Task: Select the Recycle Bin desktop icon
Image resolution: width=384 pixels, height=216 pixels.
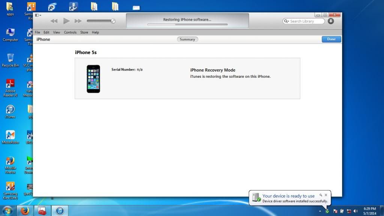Action: point(10,60)
